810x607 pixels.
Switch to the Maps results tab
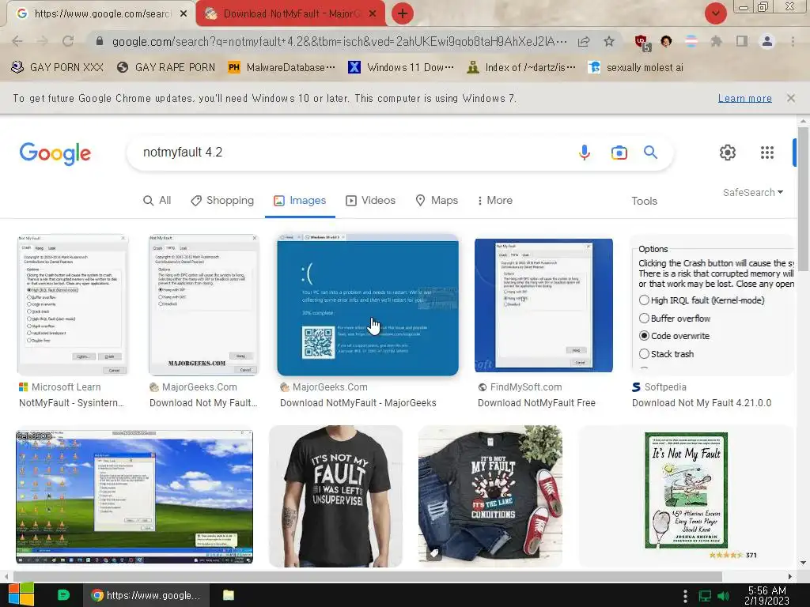tap(437, 200)
